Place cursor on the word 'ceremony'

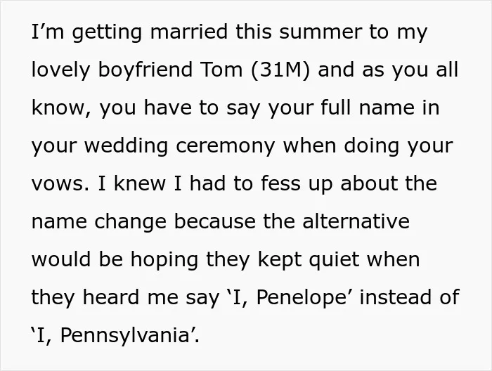click(x=226, y=146)
